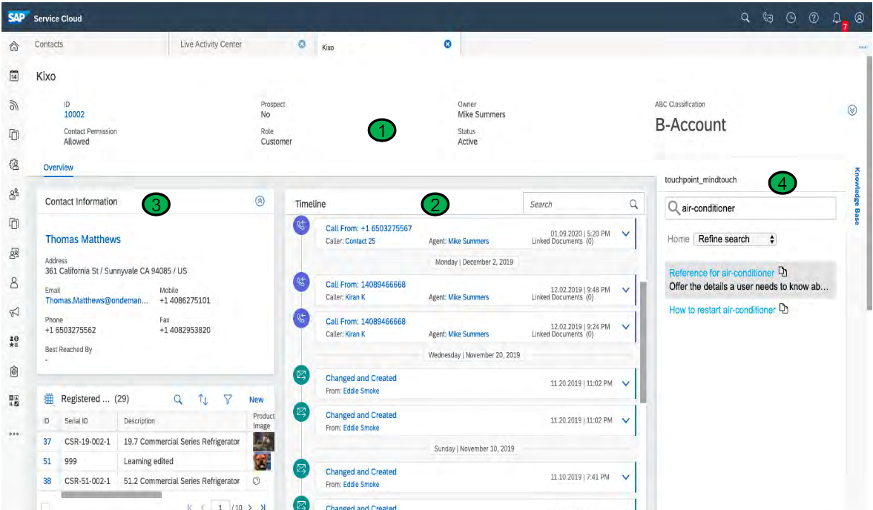Image resolution: width=873 pixels, height=510 pixels.
Task: Open the megaphone marketing icon in sidebar
Action: point(14,312)
